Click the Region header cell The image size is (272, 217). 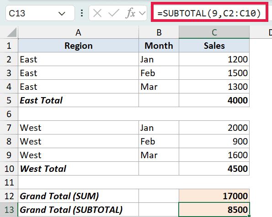pyautogui.click(x=79, y=46)
